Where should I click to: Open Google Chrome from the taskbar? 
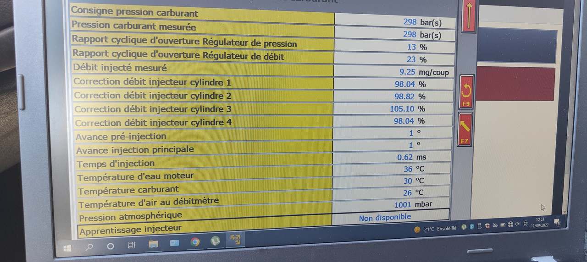pyautogui.click(x=195, y=242)
